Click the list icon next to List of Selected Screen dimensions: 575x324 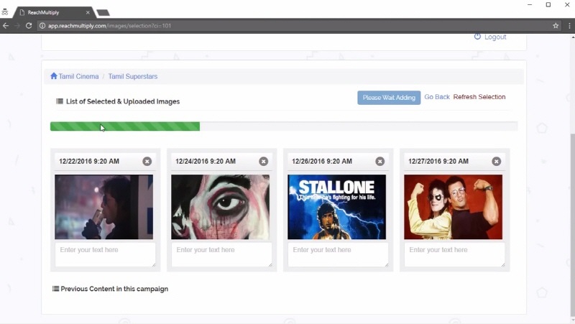(60, 101)
